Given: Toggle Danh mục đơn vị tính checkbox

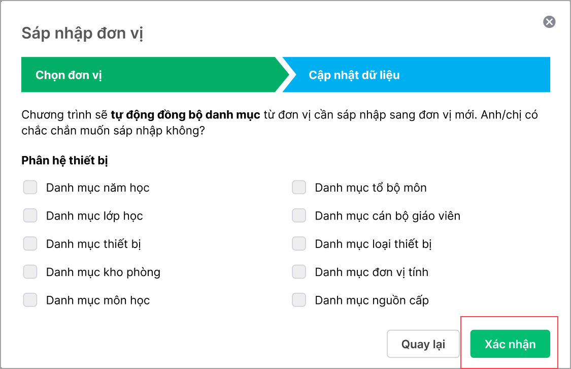Looking at the screenshot, I should click(x=299, y=272).
